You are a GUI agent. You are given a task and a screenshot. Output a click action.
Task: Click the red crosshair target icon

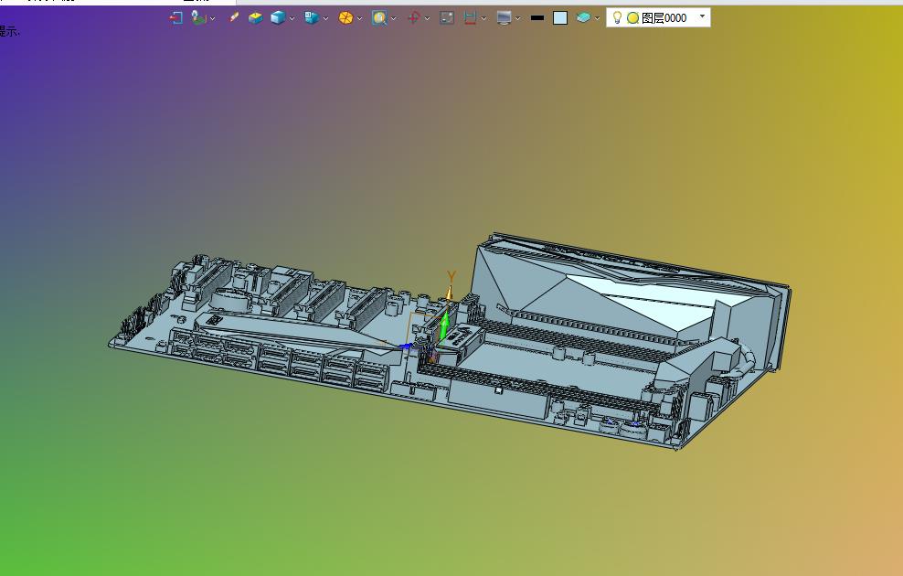coord(413,18)
